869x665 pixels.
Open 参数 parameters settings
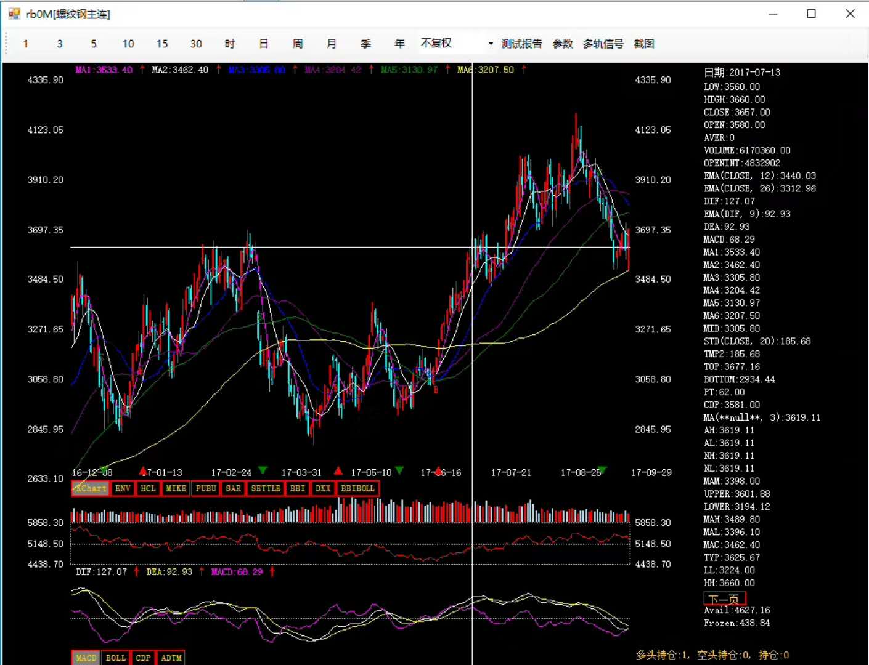click(x=563, y=44)
